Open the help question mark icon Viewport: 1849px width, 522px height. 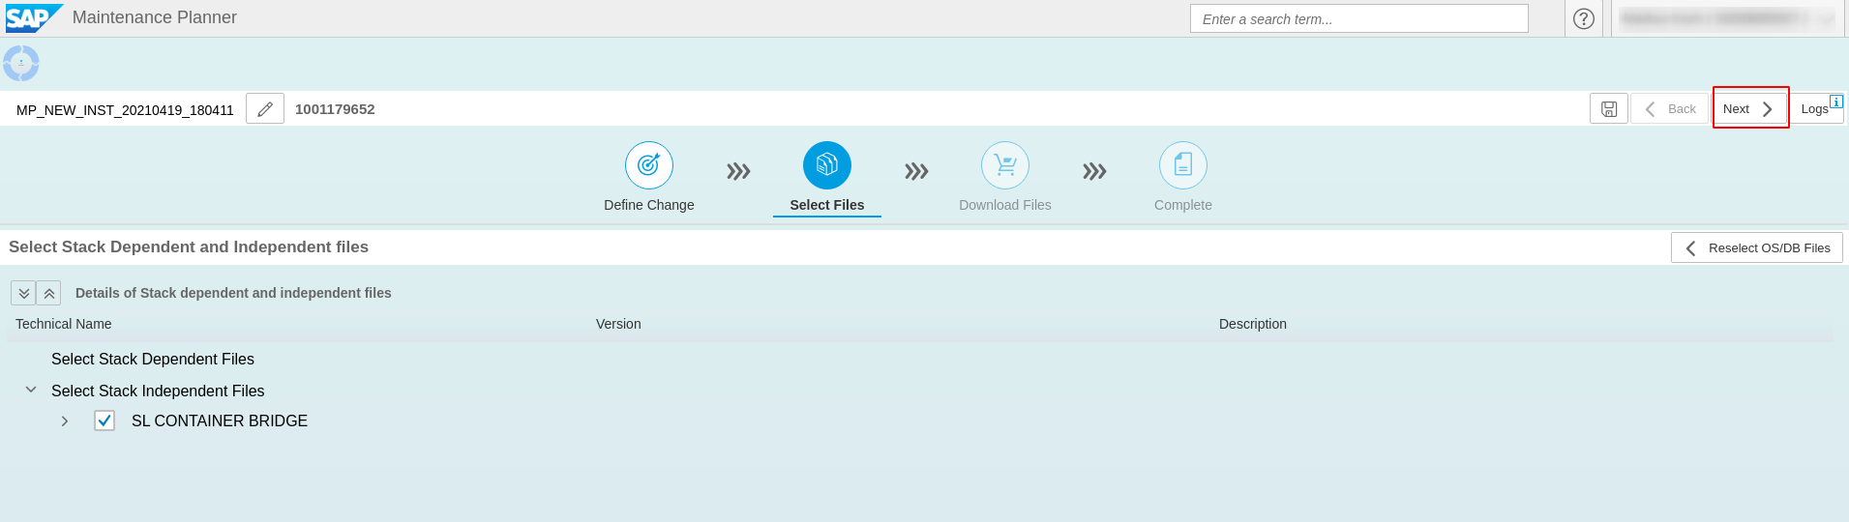point(1584,18)
